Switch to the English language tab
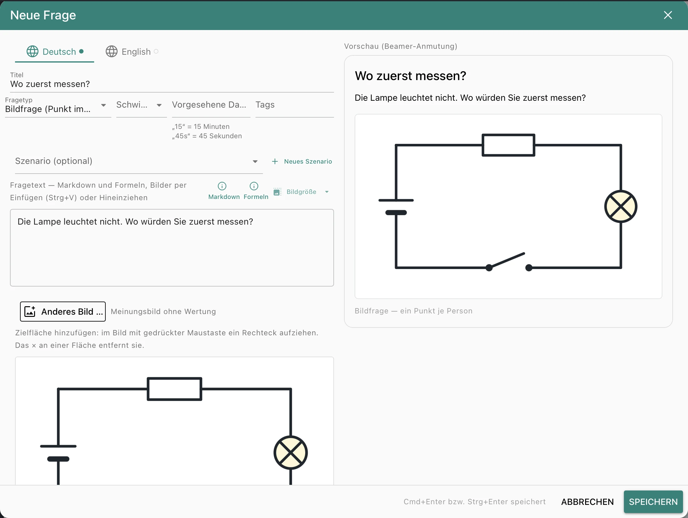The width and height of the screenshot is (688, 518). [132, 52]
